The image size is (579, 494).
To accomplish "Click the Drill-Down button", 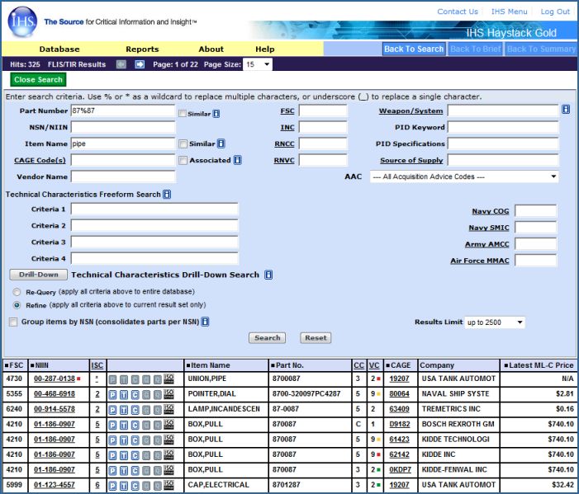I will pos(38,275).
